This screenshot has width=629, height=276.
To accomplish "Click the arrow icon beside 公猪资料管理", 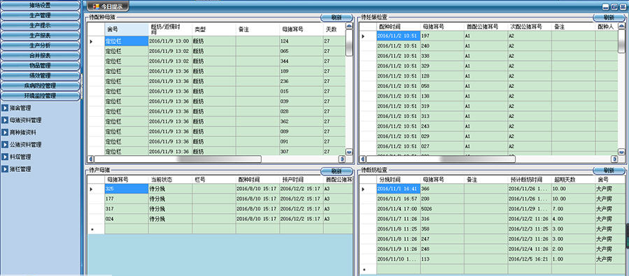I will pyautogui.click(x=5, y=144).
